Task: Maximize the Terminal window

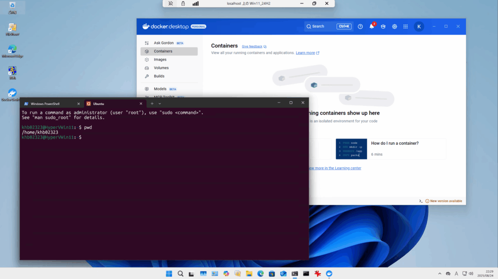Action: (291, 103)
